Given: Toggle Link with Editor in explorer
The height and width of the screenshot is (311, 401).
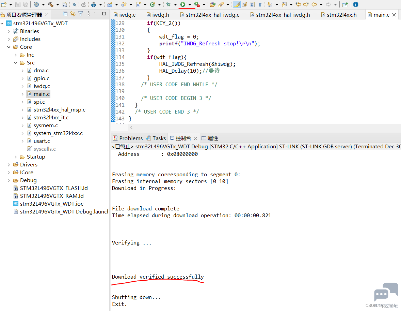Looking at the screenshot, I should point(73,14).
